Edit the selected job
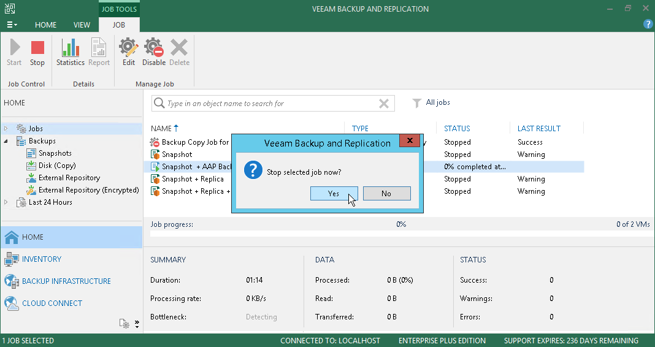The height and width of the screenshot is (347, 655). tap(129, 51)
